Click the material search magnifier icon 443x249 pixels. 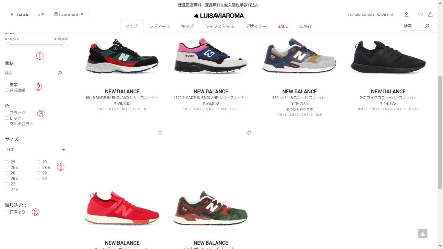(60, 73)
